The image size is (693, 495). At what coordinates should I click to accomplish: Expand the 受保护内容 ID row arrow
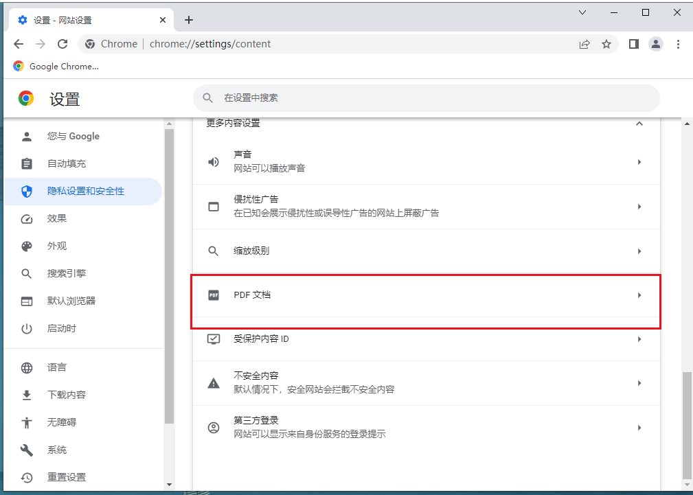639,339
